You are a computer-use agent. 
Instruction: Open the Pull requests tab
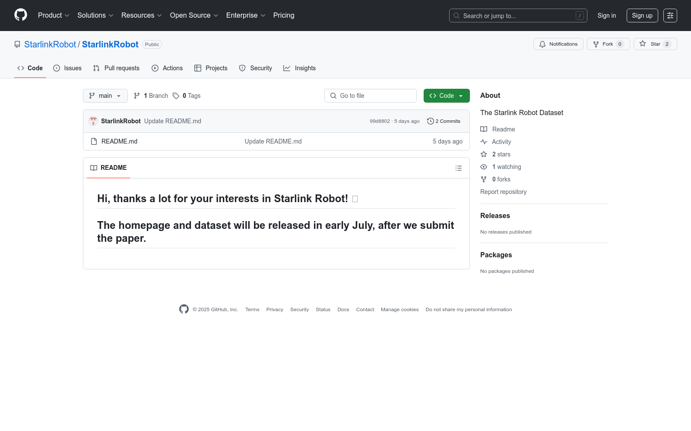116,68
